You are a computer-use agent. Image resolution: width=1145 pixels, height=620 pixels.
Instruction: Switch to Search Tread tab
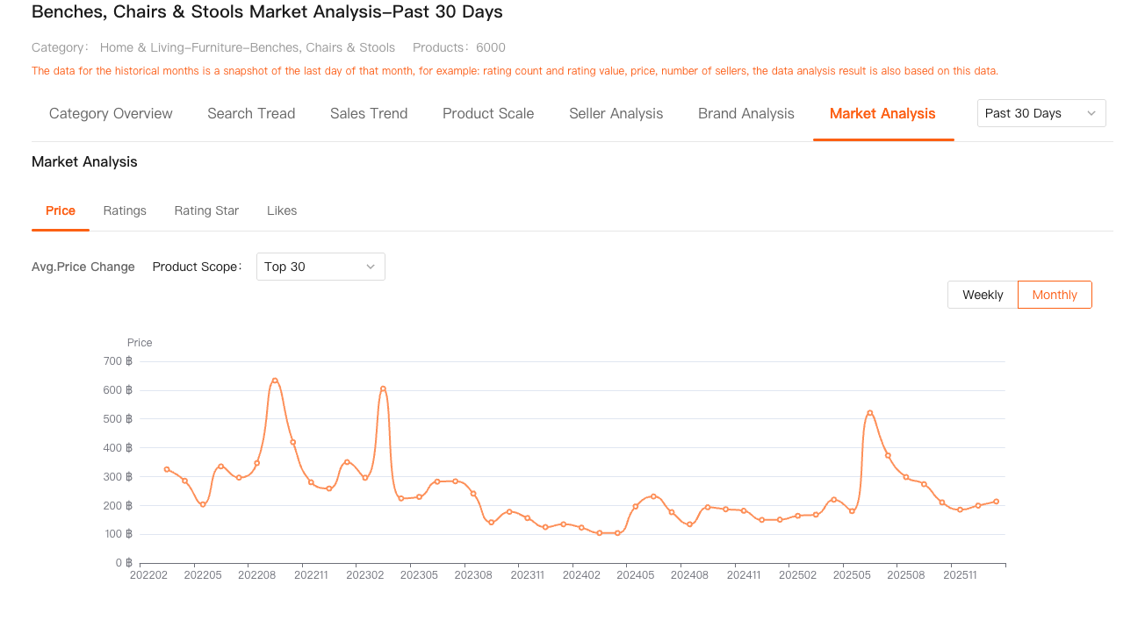coord(251,114)
